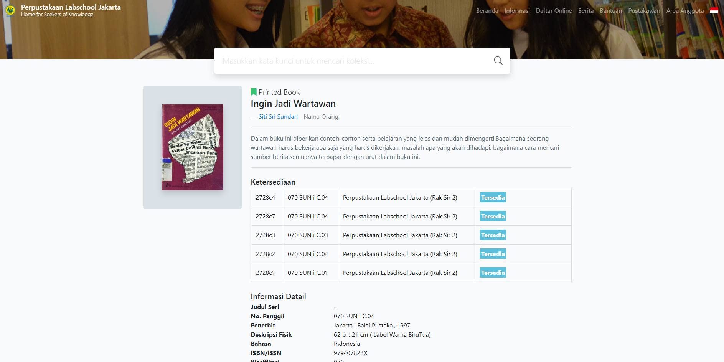This screenshot has height=362, width=724.
Task: Open the Area Anggota page
Action: coord(685,11)
